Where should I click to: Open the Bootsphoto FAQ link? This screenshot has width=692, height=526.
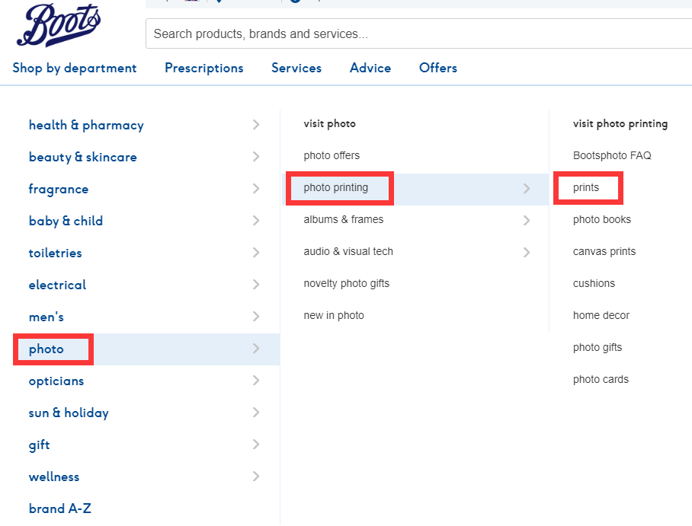[612, 156]
